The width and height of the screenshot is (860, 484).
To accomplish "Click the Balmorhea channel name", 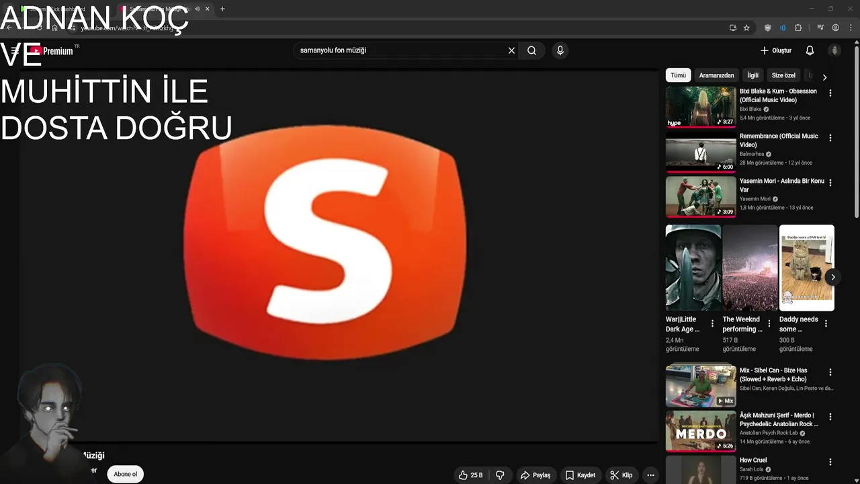I will point(751,154).
